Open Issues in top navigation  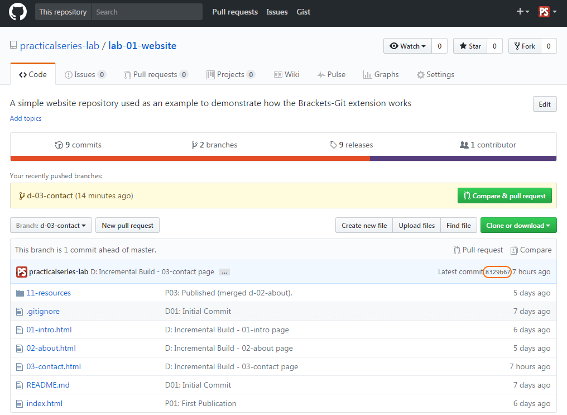coord(277,12)
